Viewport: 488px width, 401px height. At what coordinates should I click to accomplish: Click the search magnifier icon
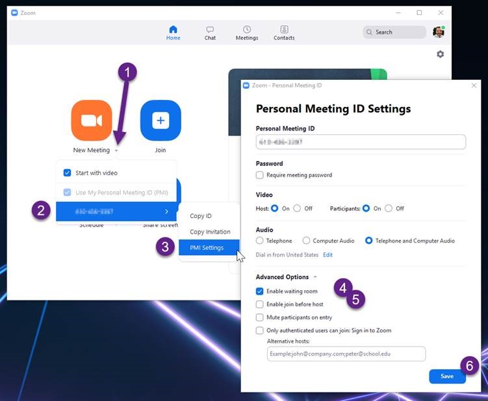pos(369,32)
